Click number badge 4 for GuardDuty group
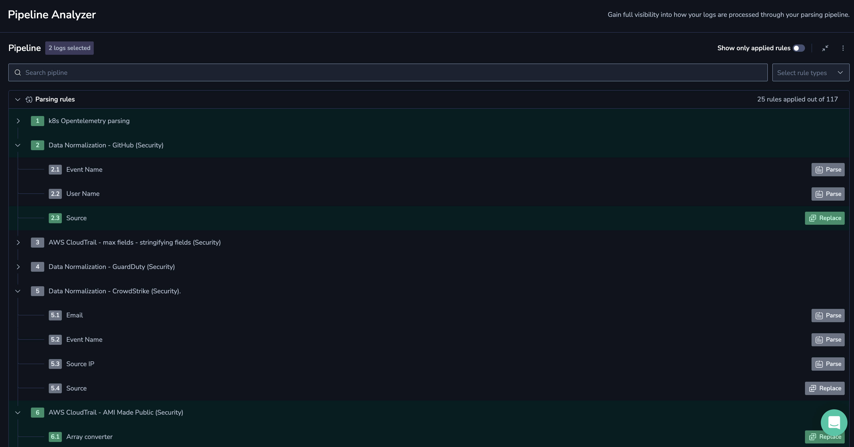 tap(37, 267)
